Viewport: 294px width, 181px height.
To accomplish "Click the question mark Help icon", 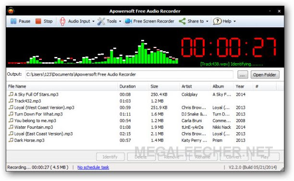I will coord(217,21).
